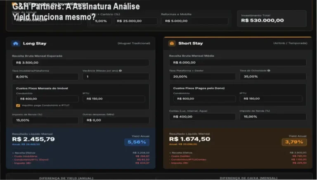Edit the ITBI + Cartório percentage field 5,00%
Image resolution: width=317 pixels, height=180 pixels.
(x=101, y=21)
